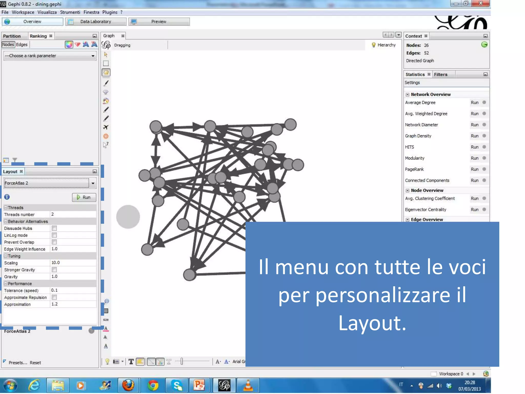525x394 pixels.
Task: Click the Scaling value field
Action: (x=73, y=263)
